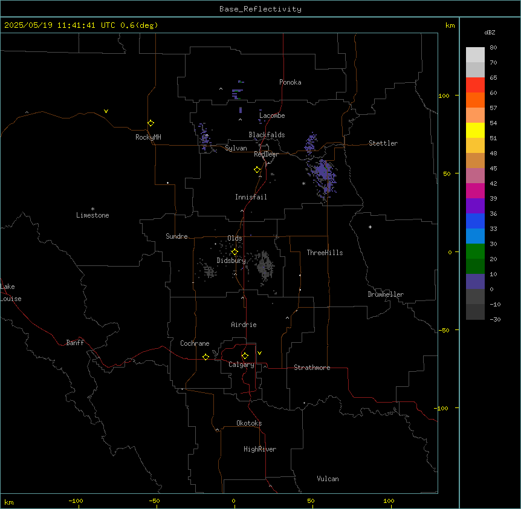
Task: Select the lightest gray swatch below 80 dBZ
Action: [475, 55]
